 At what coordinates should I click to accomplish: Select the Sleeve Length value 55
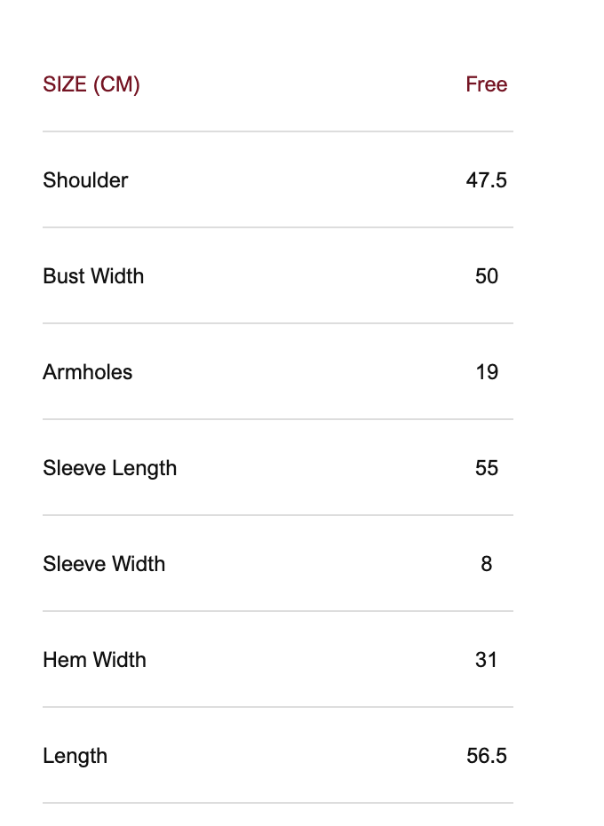coord(486,468)
